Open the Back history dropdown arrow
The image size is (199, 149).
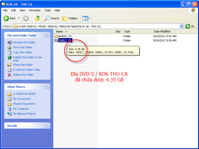(19, 18)
